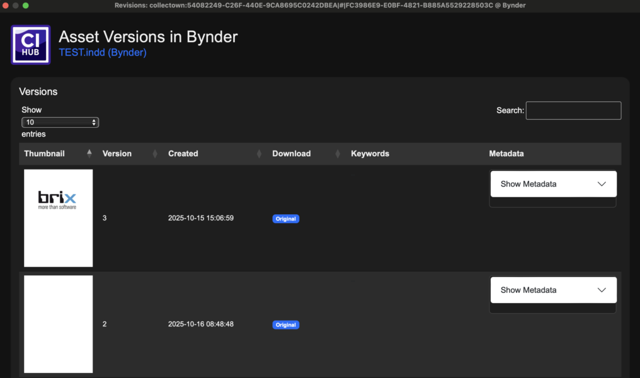Expand Show Metadata for version 3
Screen dimensions: 640x378
point(552,184)
